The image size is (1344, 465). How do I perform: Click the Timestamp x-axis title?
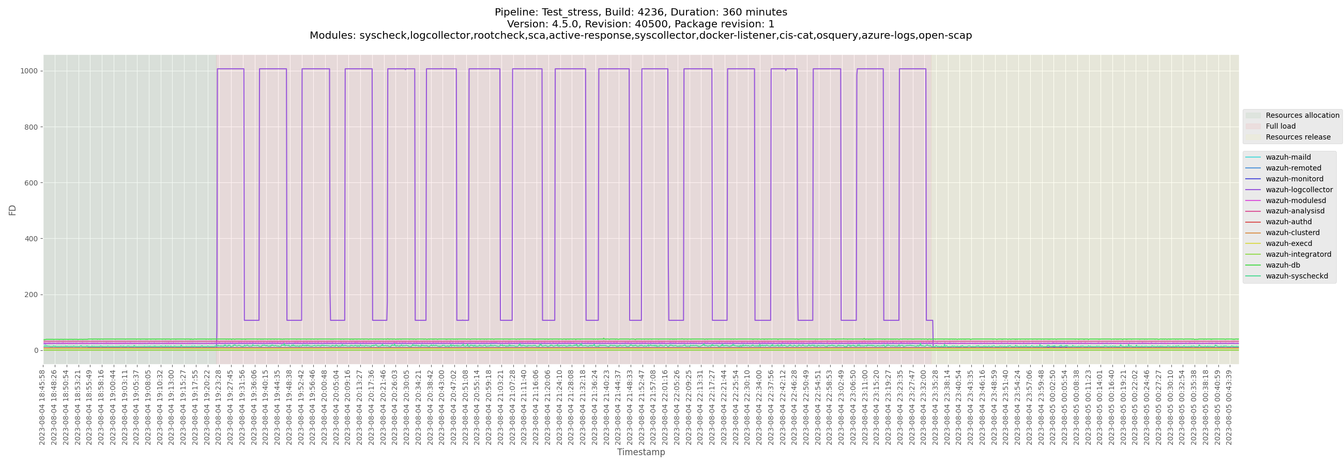[x=640, y=452]
